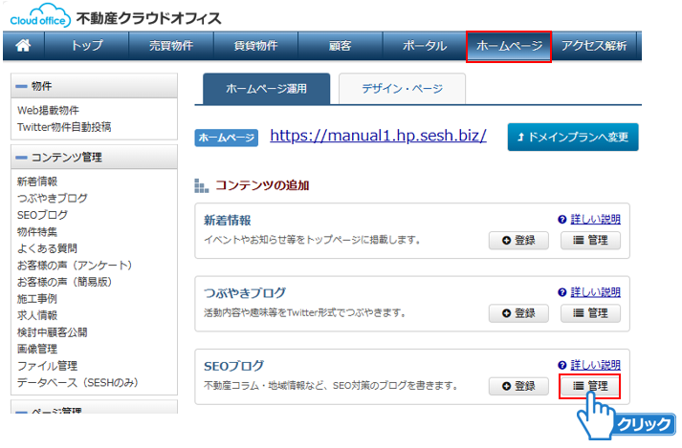This screenshot has height=448, width=682.
Task: Open Twitter物件自動投稿 in sidebar
Action: [64, 126]
